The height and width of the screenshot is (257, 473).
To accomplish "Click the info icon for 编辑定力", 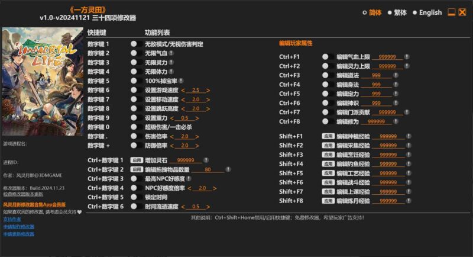I will point(396,94).
